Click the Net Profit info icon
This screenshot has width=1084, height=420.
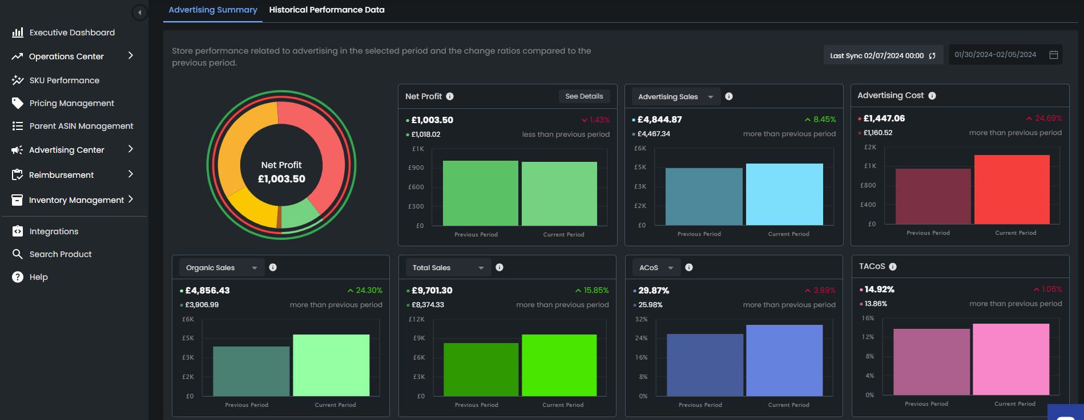pos(450,96)
